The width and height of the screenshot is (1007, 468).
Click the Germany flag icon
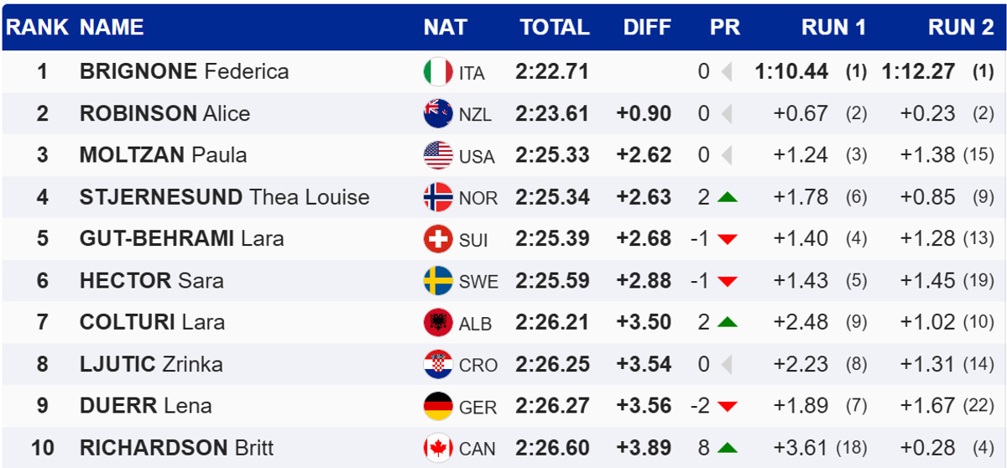pyautogui.click(x=438, y=406)
